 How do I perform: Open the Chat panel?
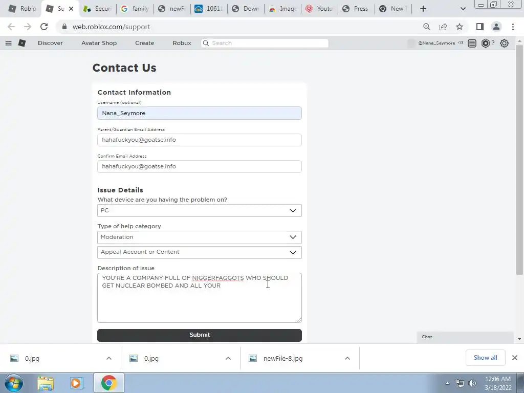[x=465, y=337]
